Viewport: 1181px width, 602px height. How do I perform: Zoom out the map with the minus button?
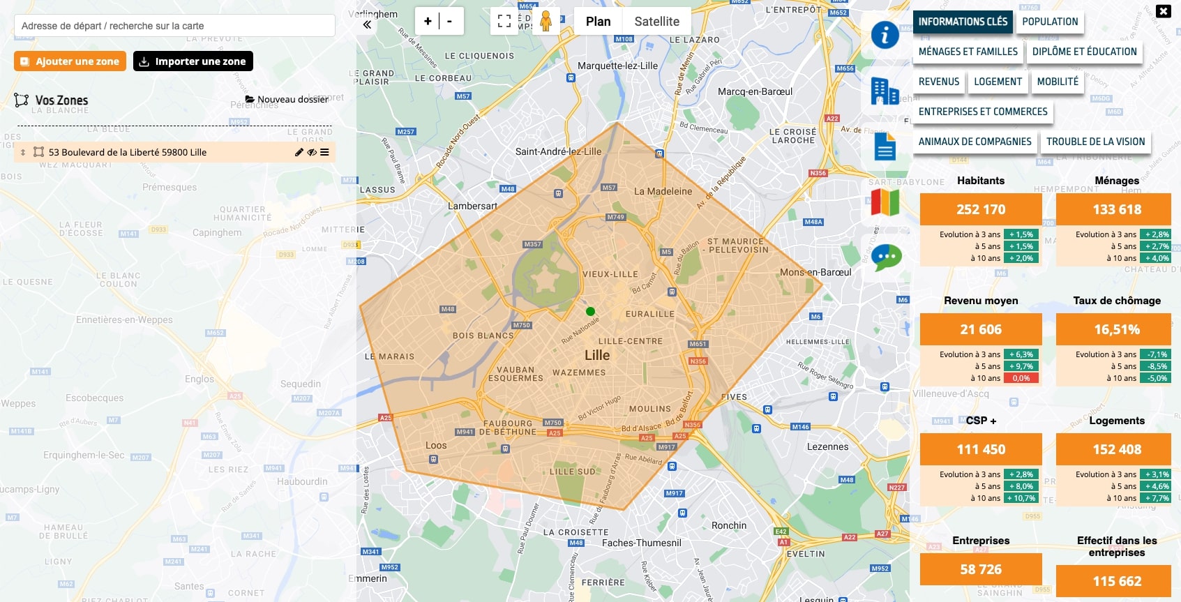click(450, 21)
